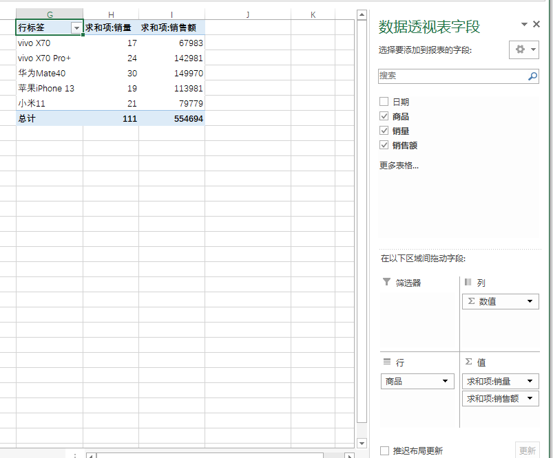553x458 pixels.
Task: Select cell with sales amount 142981
Action: coord(171,58)
